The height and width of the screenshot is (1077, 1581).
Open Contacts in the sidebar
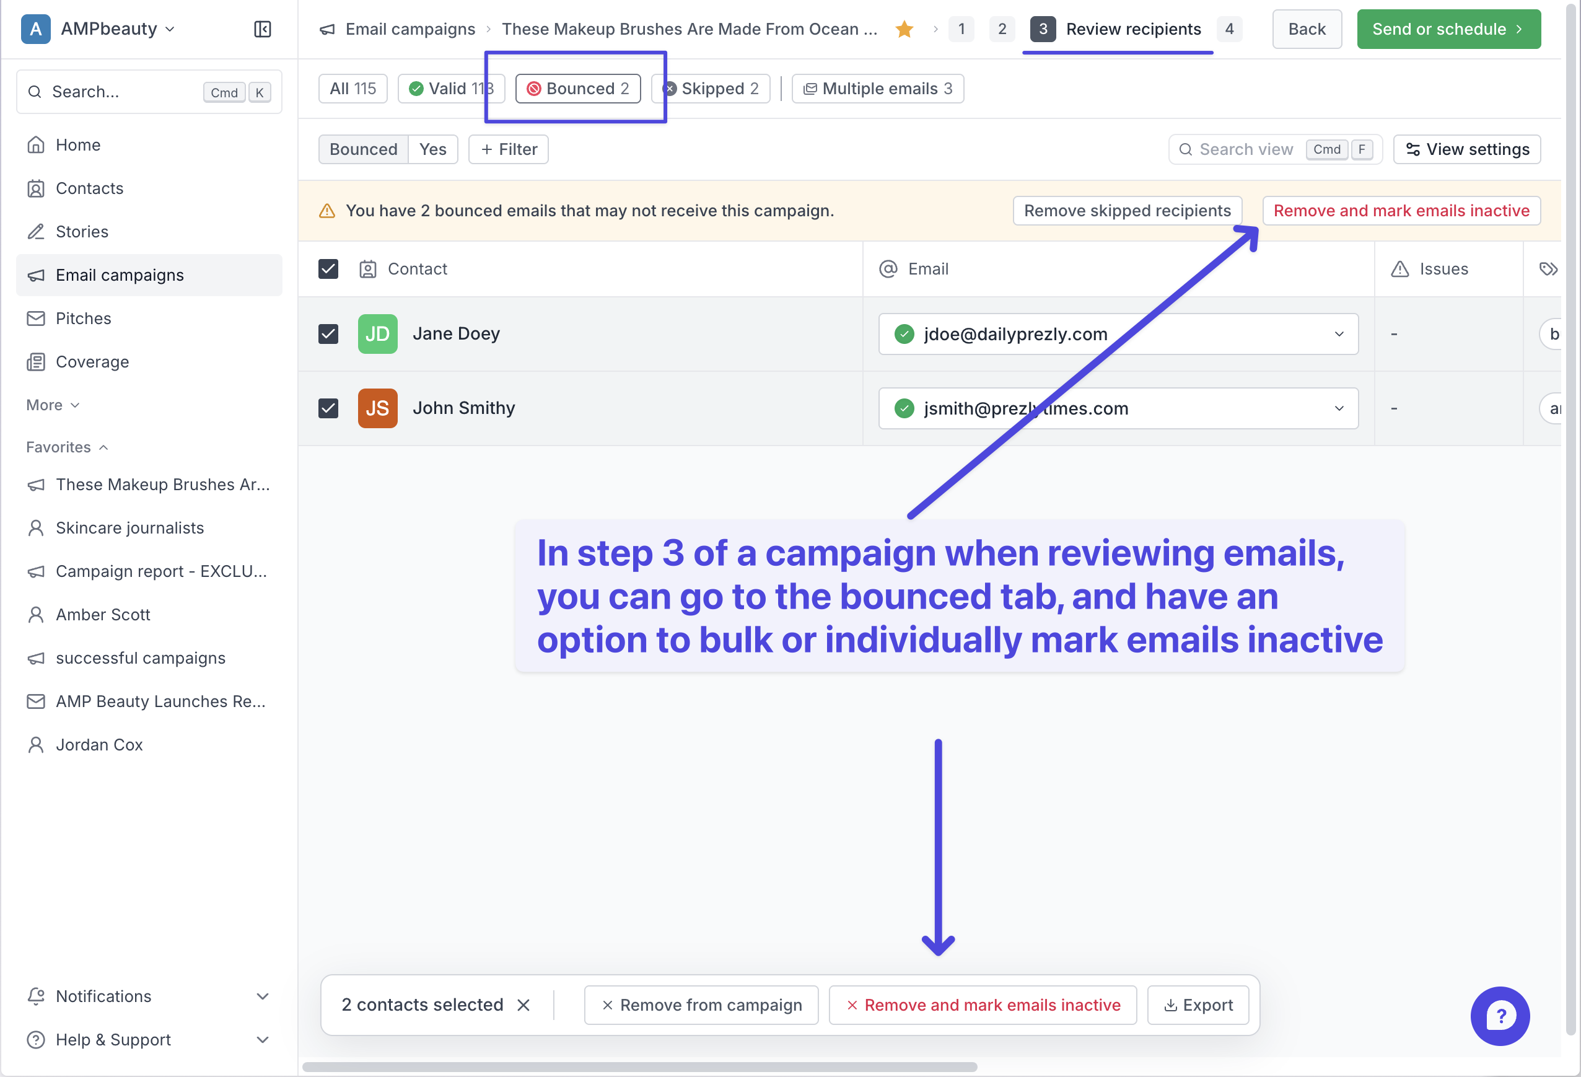pos(89,188)
